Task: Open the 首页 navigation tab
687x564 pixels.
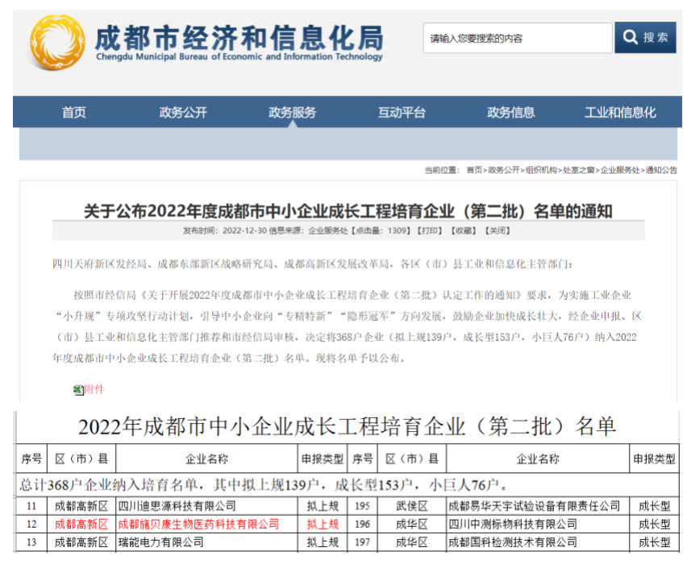Action: pyautogui.click(x=74, y=113)
